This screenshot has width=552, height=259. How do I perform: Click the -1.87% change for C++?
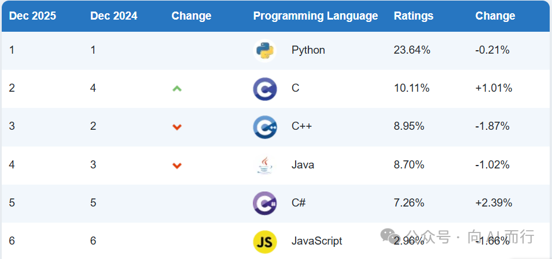coord(492,127)
